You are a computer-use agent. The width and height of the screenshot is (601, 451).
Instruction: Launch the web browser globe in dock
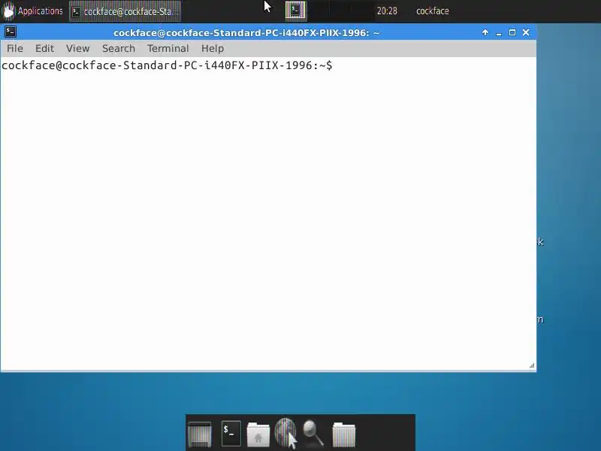point(285,433)
